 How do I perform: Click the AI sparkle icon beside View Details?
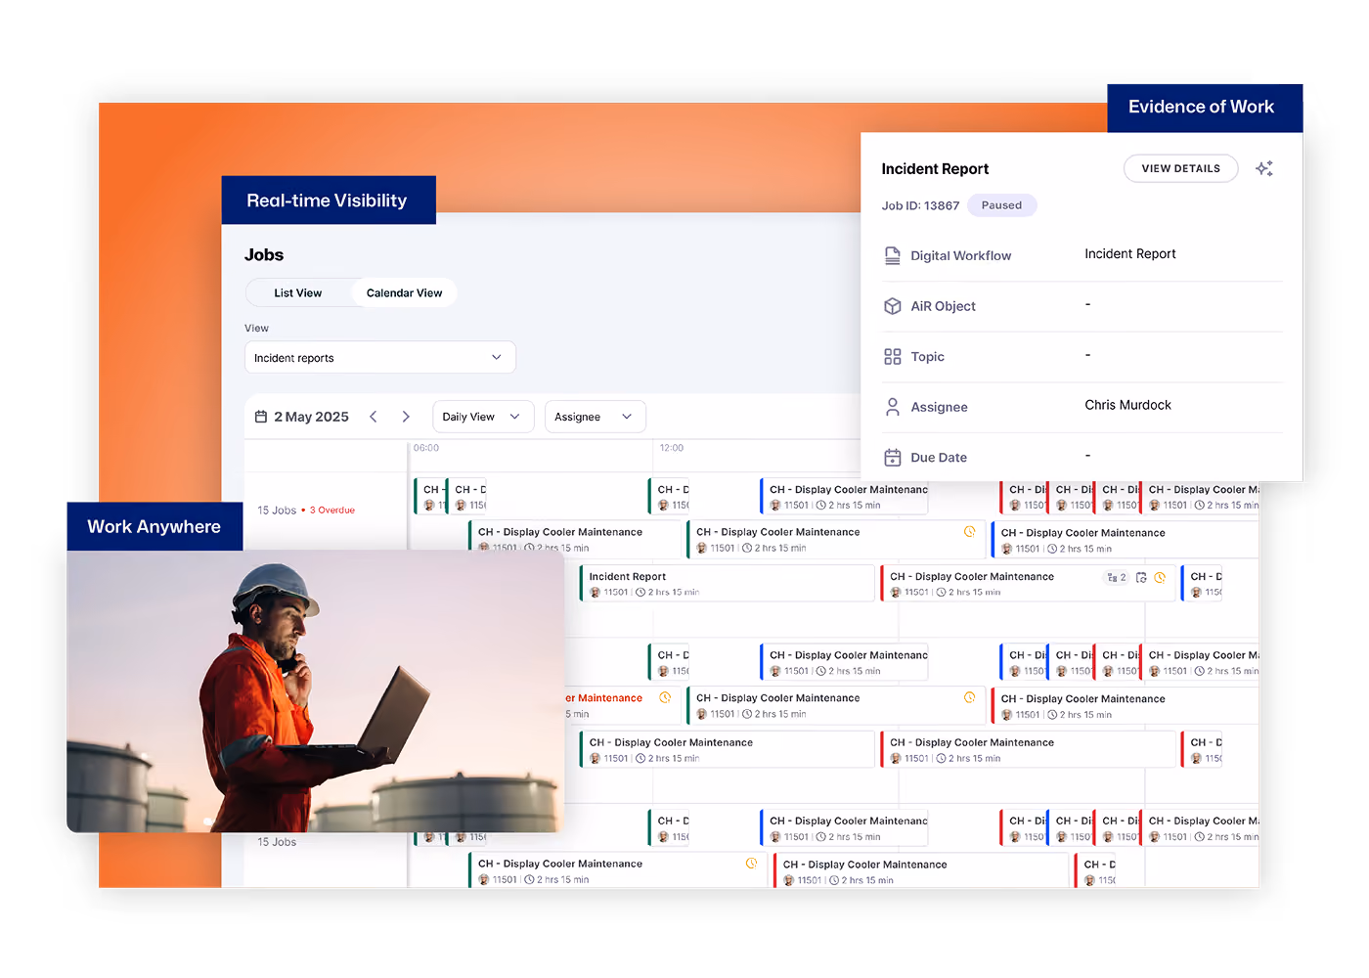(x=1264, y=168)
